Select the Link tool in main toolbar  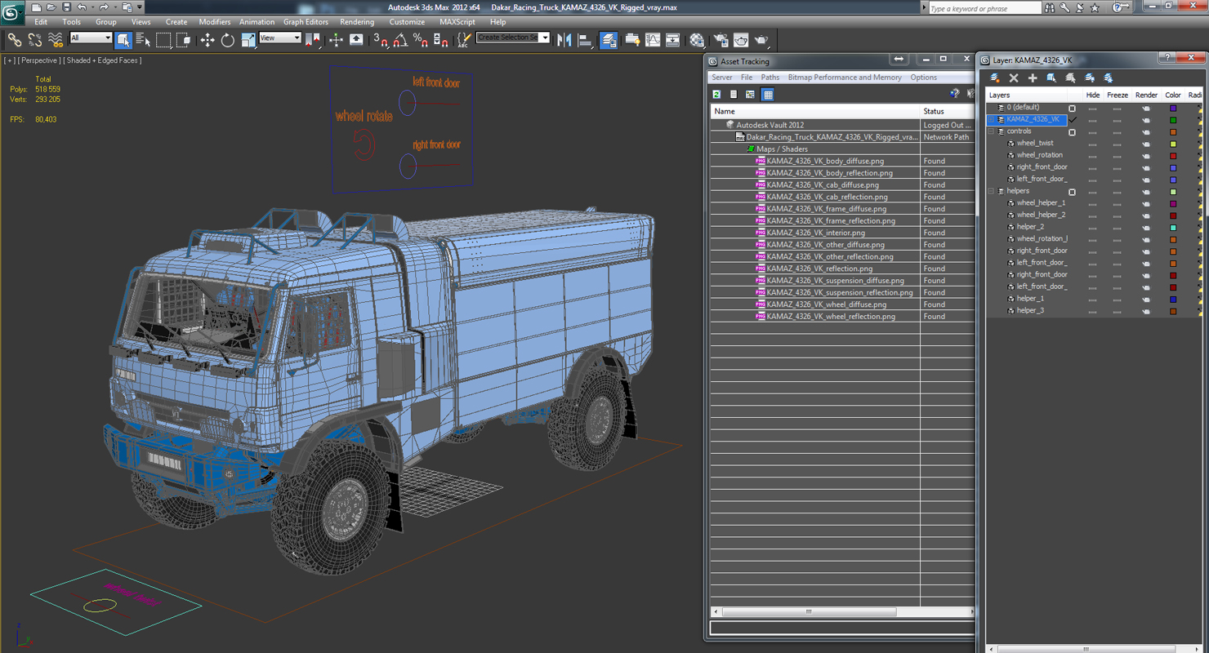tap(14, 39)
